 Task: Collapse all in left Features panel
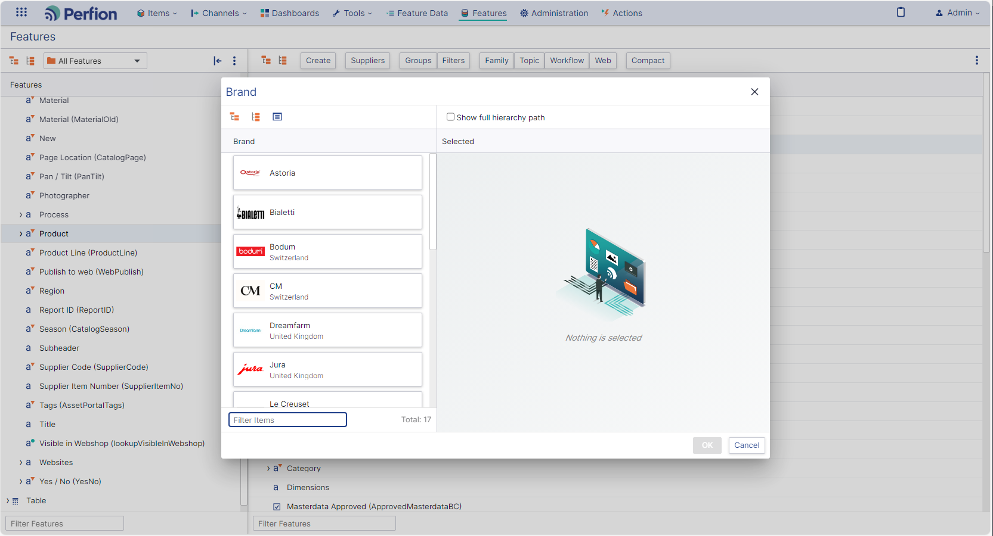[x=30, y=61]
